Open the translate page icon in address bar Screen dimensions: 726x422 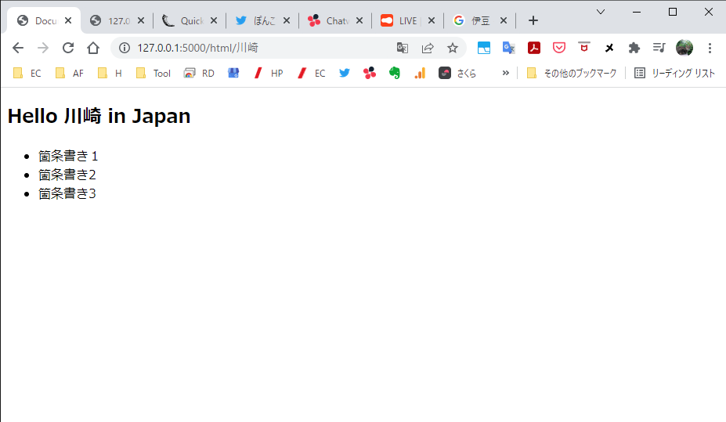pyautogui.click(x=403, y=48)
